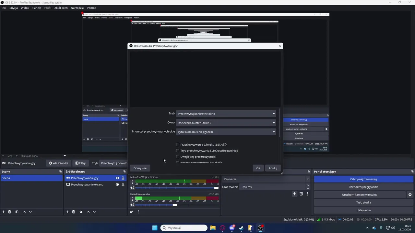This screenshot has width=415, height=233.
Task: Open the Edycja menu
Action: tap(14, 8)
